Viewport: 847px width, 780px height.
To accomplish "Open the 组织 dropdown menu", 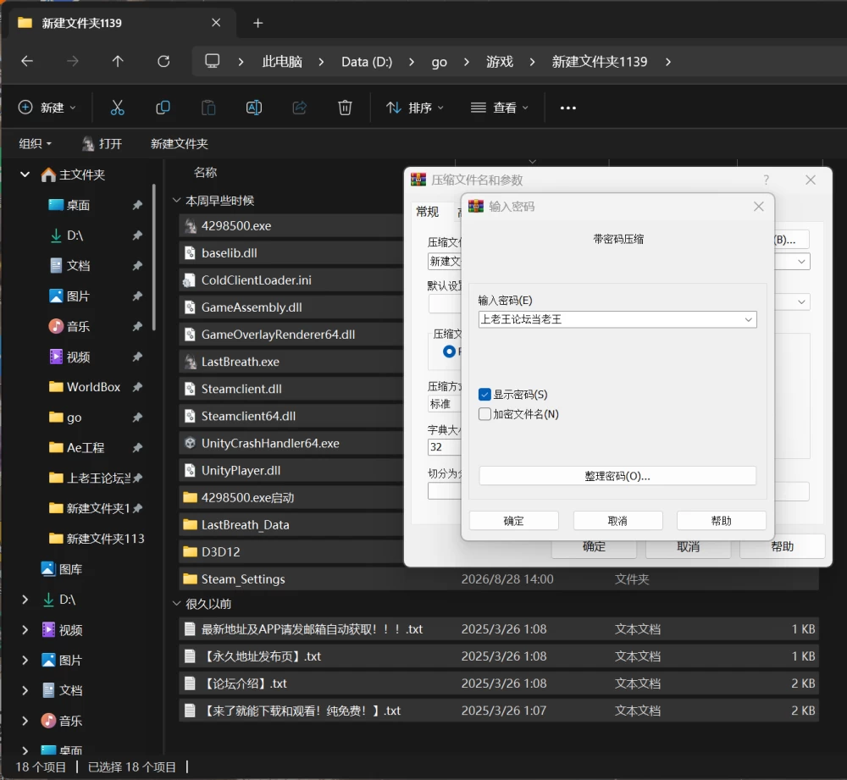I will [35, 143].
